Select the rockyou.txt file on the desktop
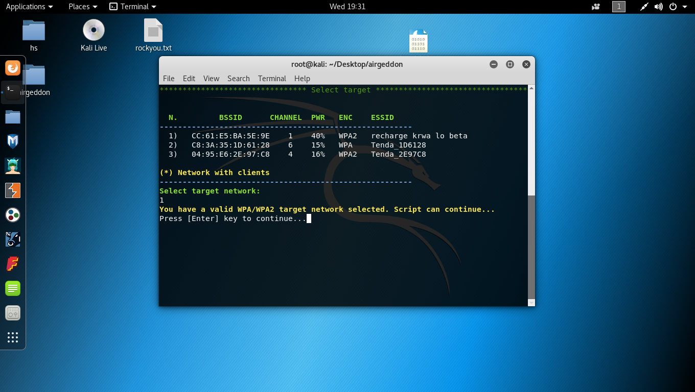Viewport: 695px width, 392px height. pyautogui.click(x=153, y=36)
